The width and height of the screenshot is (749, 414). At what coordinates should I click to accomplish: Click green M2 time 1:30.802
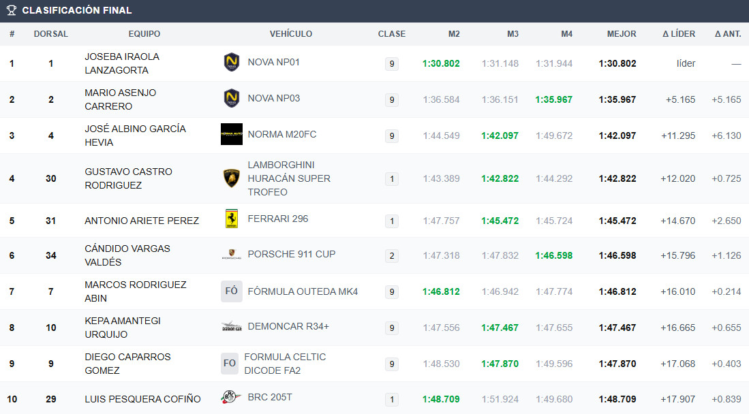pyautogui.click(x=441, y=63)
